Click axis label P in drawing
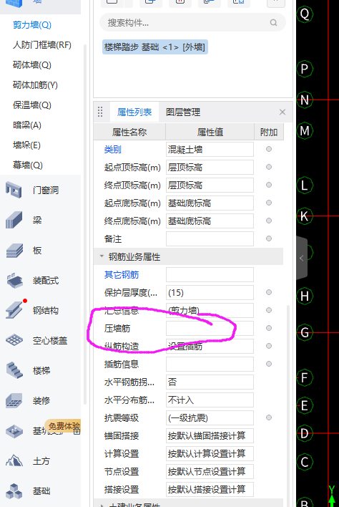Image resolution: width=339 pixels, height=507 pixels. [x=305, y=69]
